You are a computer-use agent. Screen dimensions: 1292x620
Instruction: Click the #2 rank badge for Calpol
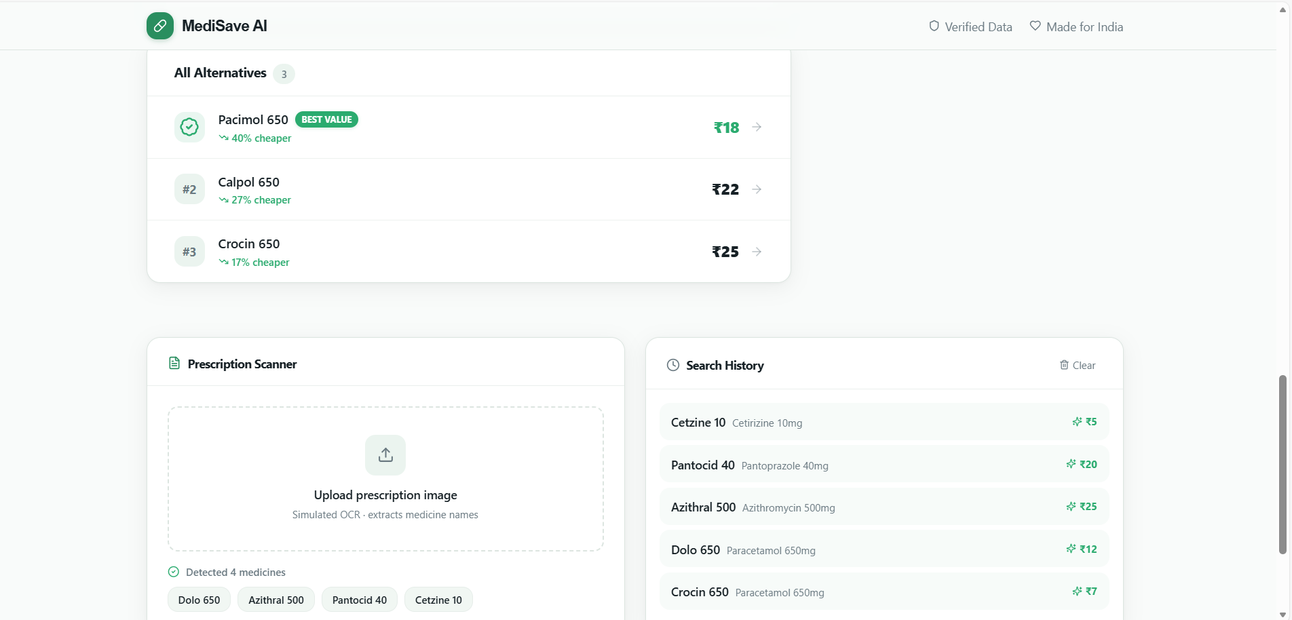click(189, 189)
